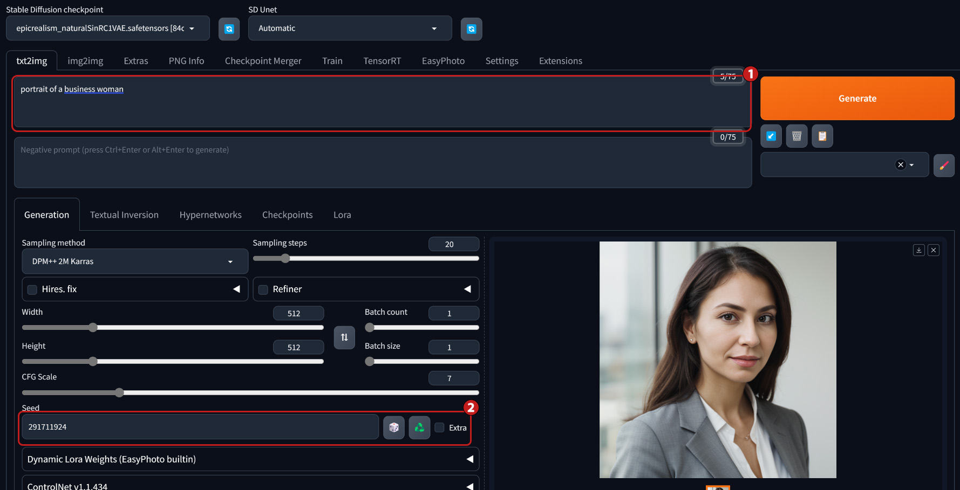Open the Train tab
Image resolution: width=960 pixels, height=490 pixels.
[x=332, y=61]
